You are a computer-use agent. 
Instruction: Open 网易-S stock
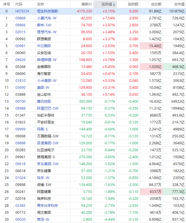(42, 129)
